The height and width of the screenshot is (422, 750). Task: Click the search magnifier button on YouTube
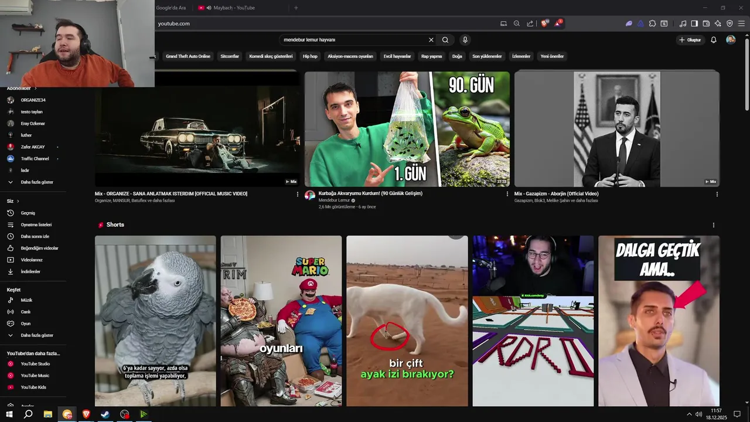tap(445, 40)
